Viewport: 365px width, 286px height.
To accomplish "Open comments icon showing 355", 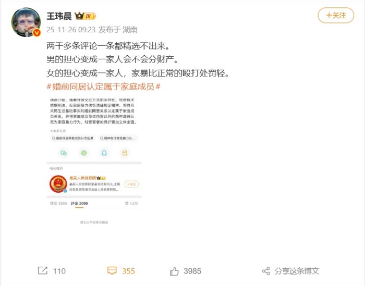I will [112, 271].
